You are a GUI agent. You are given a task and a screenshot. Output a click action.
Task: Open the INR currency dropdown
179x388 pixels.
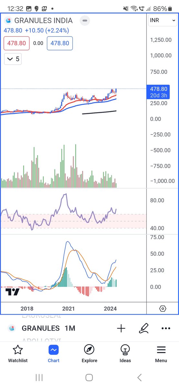pyautogui.click(x=162, y=20)
